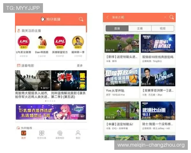Tap the app logo in the left header
The width and height of the screenshot is (191, 153).
click(x=43, y=19)
